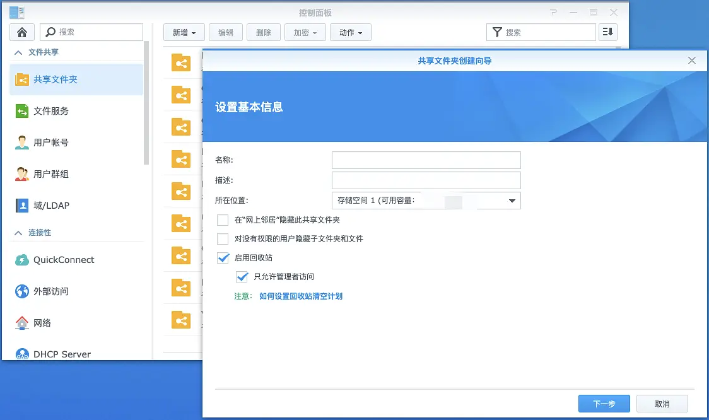This screenshot has height=420, width=709.
Task: Collapse the 文件共享 section
Action: click(x=18, y=52)
